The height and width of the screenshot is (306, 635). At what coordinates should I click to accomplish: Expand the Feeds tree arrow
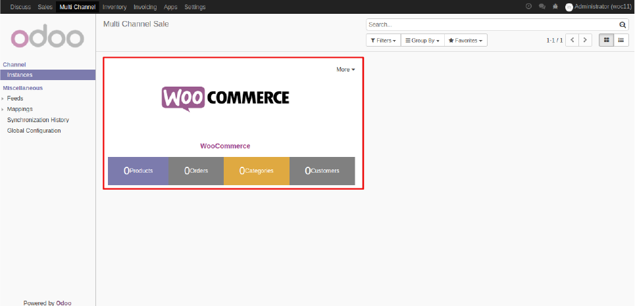pyautogui.click(x=3, y=98)
